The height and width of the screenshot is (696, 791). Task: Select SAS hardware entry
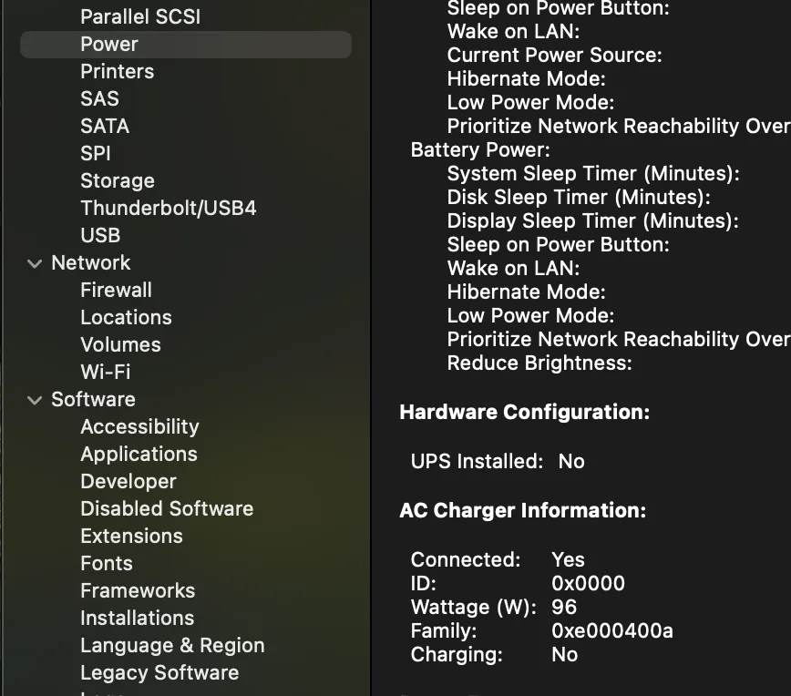tap(99, 98)
